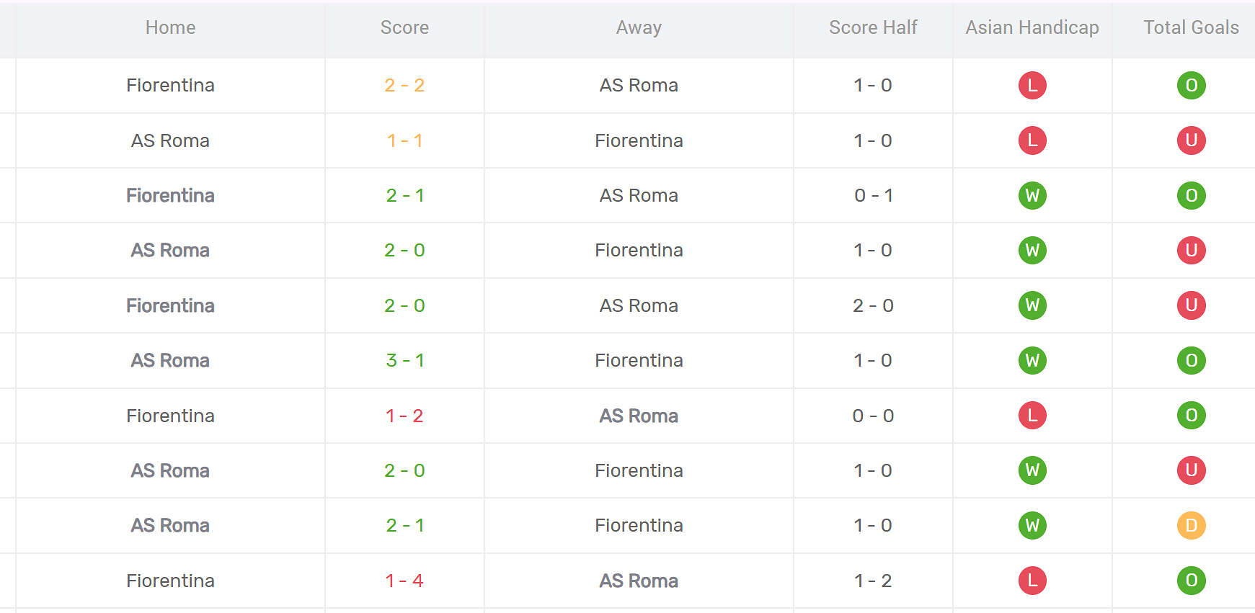This screenshot has width=1255, height=613.
Task: Click the red L badge in the 2-2 draw row
Action: [x=1032, y=86]
